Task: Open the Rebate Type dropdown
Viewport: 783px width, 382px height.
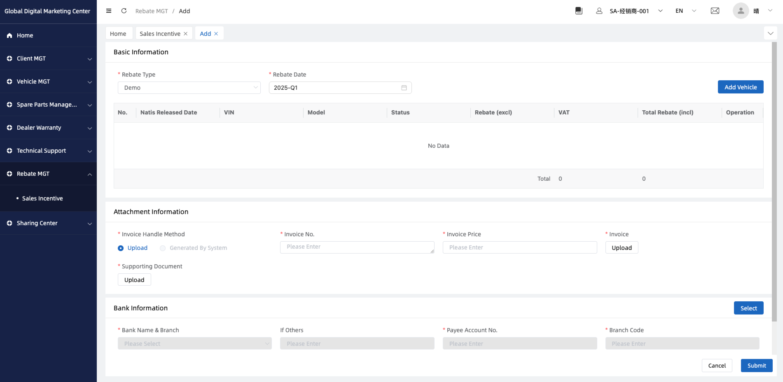Action: 189,88
